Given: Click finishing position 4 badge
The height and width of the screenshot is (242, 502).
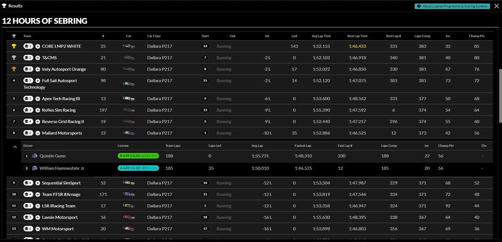Looking at the screenshot, I should [x=14, y=80].
